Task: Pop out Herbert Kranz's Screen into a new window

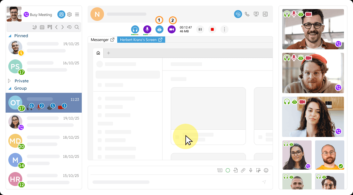Action: (x=160, y=40)
